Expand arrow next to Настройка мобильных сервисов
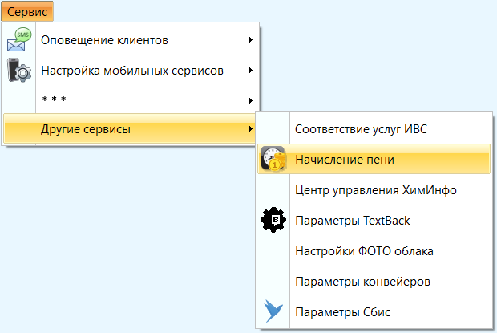497x333 pixels. 251,70
